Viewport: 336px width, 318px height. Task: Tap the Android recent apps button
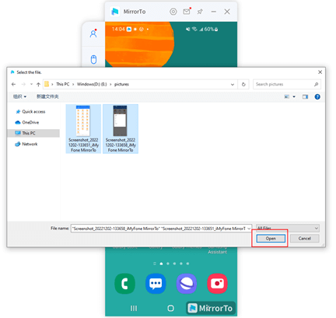click(134, 308)
